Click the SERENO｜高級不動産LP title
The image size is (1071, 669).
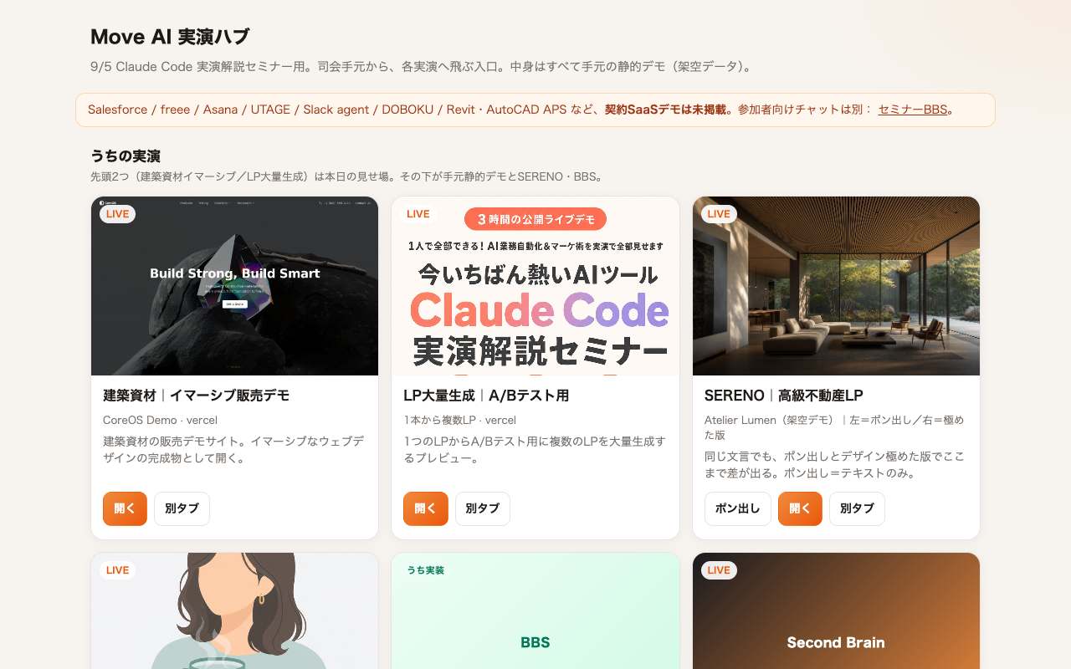[784, 396]
